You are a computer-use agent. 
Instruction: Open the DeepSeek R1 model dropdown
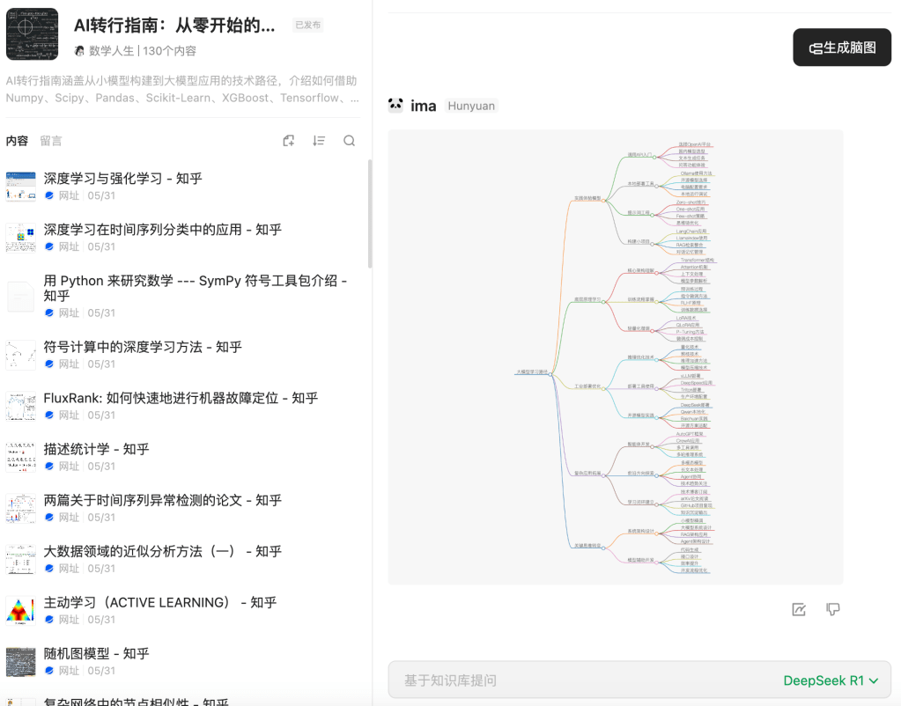point(831,680)
